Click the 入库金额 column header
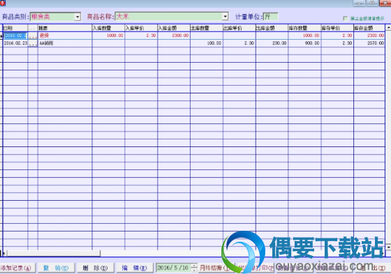 174,28
